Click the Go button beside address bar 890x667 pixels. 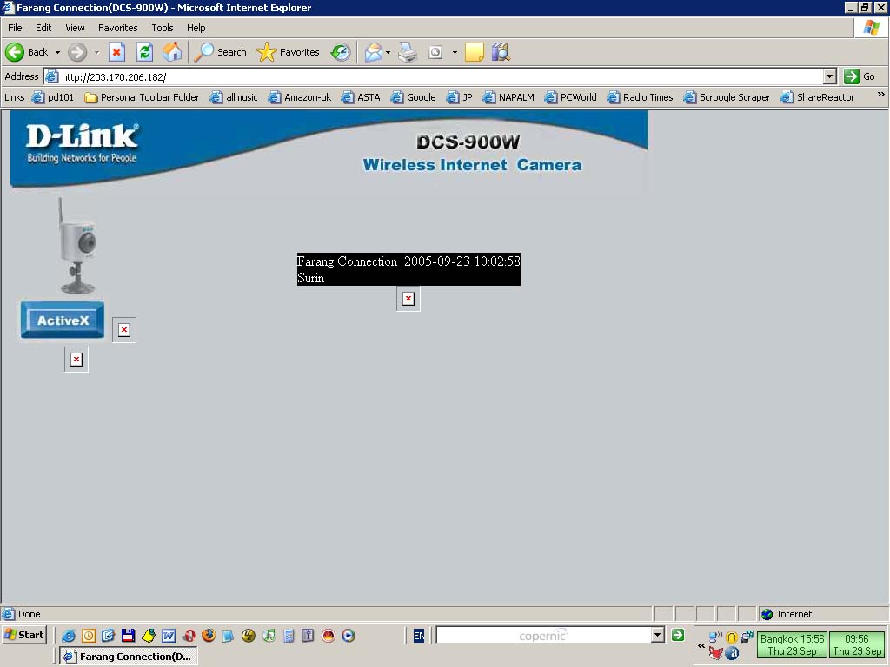860,76
